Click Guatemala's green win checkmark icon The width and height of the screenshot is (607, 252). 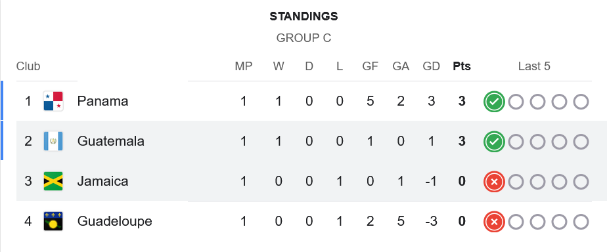click(x=495, y=142)
